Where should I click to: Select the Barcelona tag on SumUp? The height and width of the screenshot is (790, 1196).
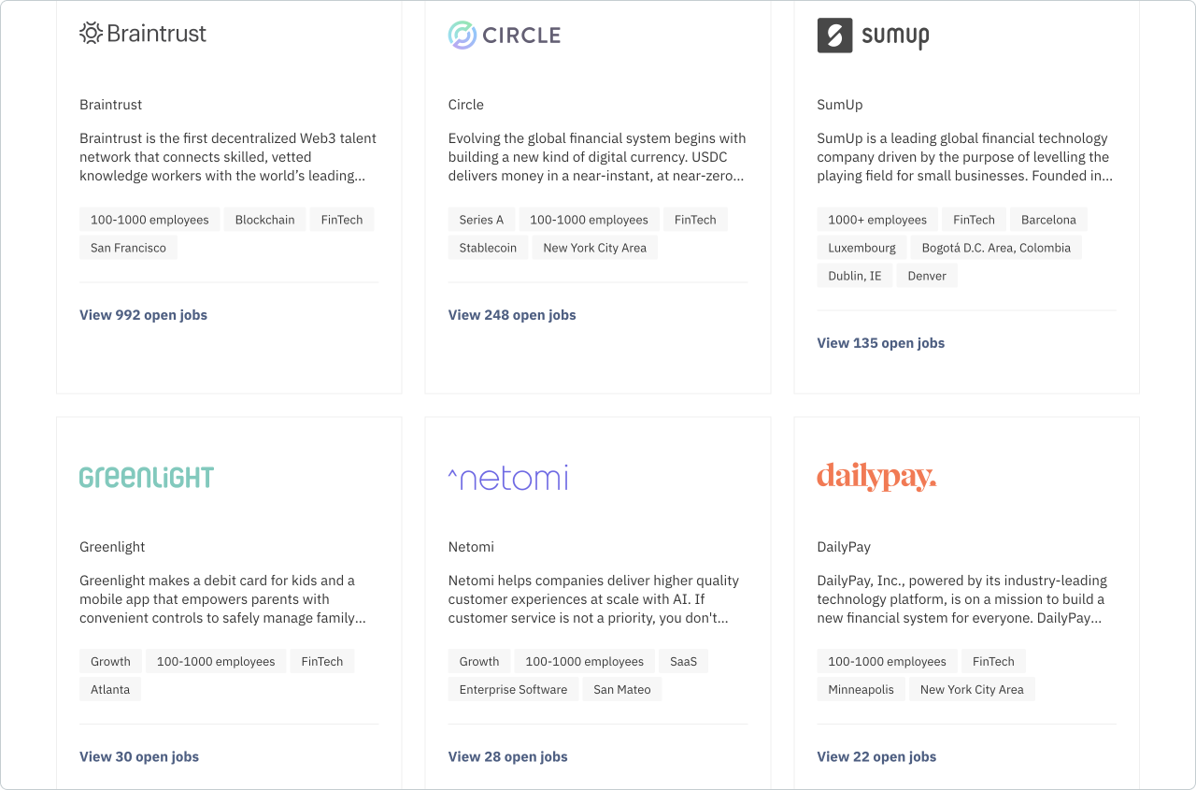tap(1048, 219)
